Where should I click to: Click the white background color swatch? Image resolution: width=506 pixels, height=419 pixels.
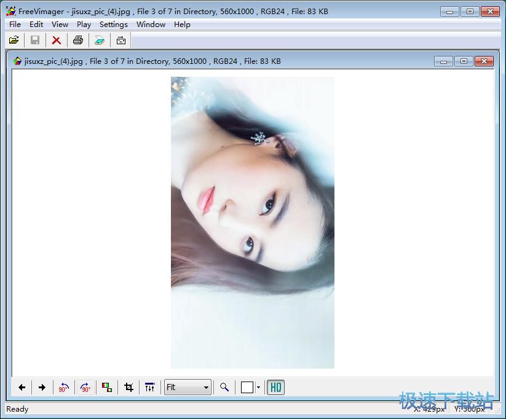coord(247,387)
